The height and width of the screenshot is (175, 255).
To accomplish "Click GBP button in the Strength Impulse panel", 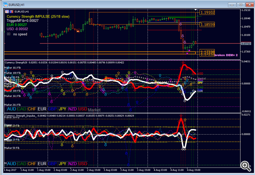I will click(x=52, y=164).
